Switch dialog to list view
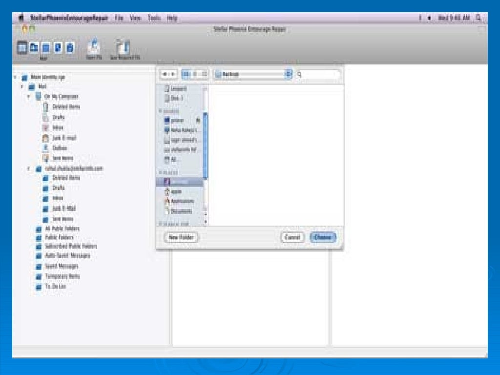 point(195,74)
